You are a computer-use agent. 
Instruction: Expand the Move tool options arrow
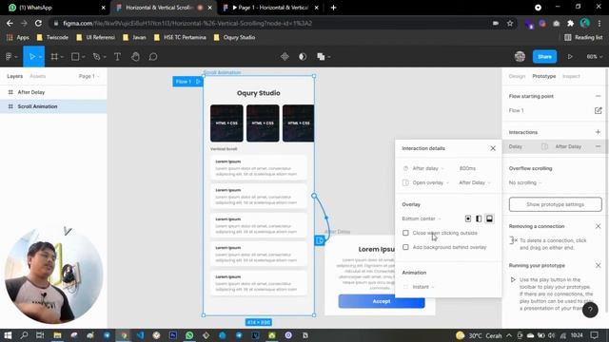[x=40, y=57]
